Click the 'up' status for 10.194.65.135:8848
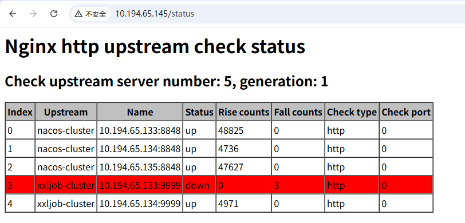 pos(191,168)
